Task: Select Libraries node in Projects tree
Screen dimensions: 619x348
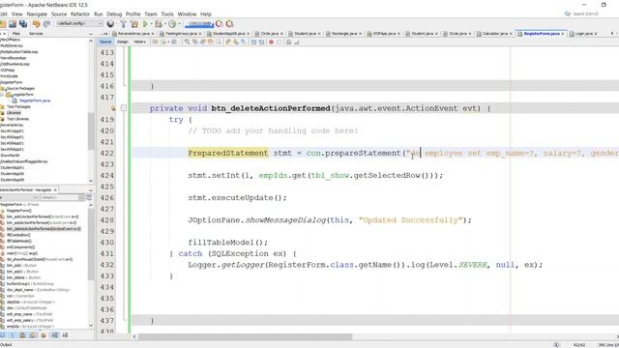Action: (x=14, y=113)
